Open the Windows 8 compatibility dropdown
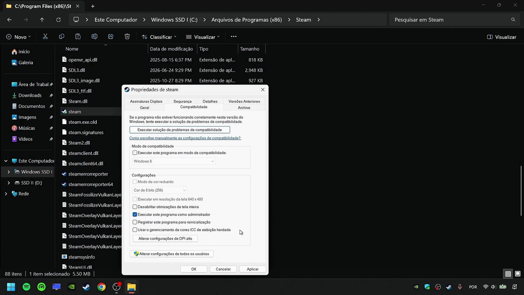The height and width of the screenshot is (295, 524). coord(174,161)
